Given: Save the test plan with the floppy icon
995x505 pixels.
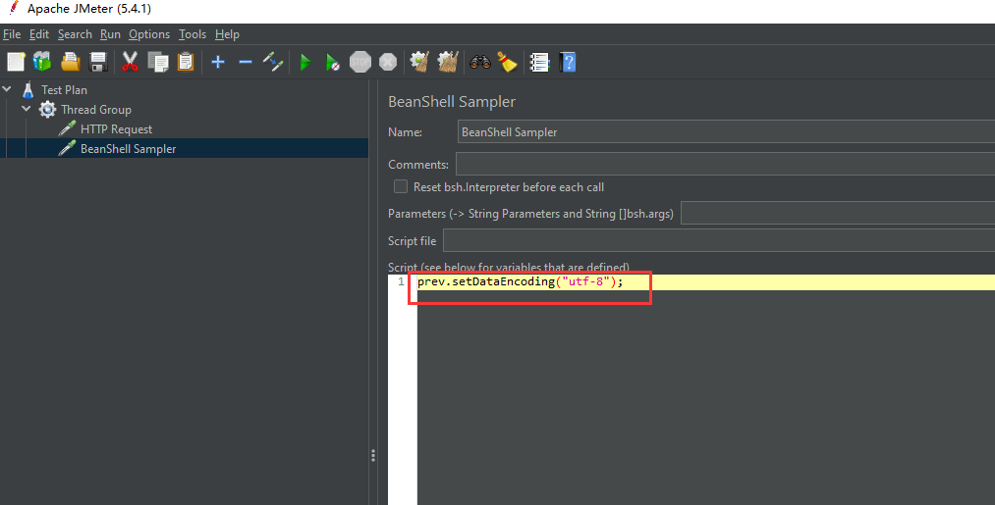Looking at the screenshot, I should (98, 62).
